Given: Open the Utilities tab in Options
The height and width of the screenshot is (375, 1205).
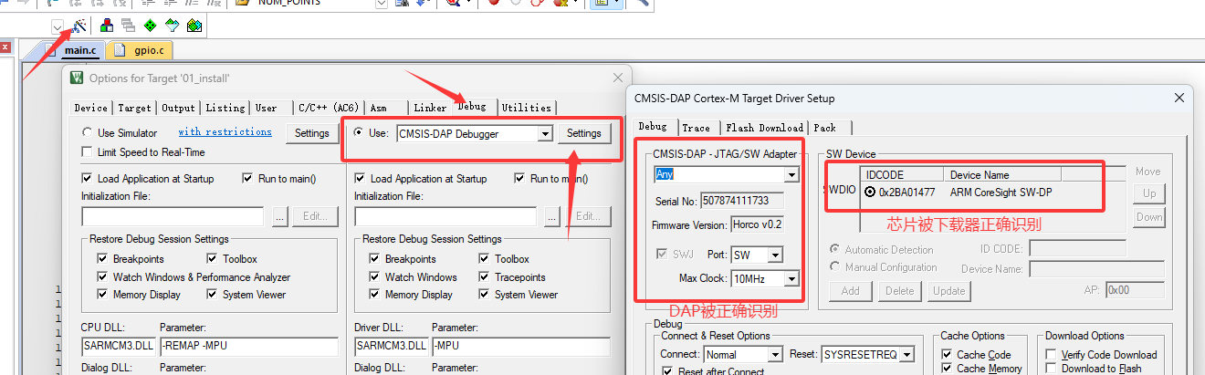Looking at the screenshot, I should pos(527,108).
